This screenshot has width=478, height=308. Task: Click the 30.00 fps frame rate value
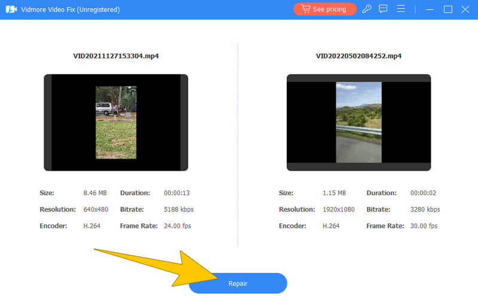(424, 226)
